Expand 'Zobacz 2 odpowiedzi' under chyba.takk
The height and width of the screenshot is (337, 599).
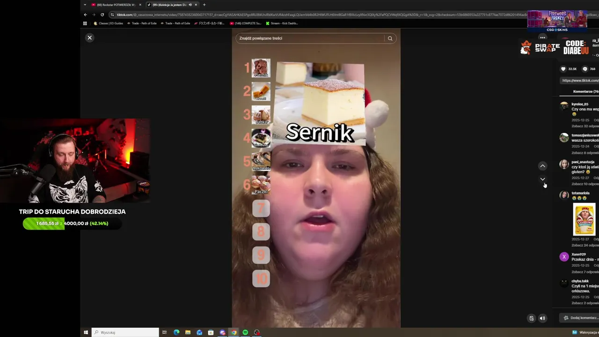click(x=585, y=303)
